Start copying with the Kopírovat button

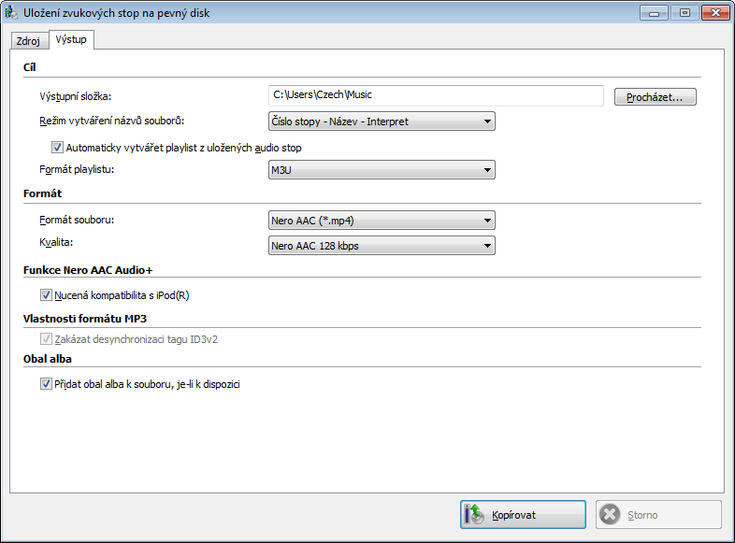pos(523,514)
